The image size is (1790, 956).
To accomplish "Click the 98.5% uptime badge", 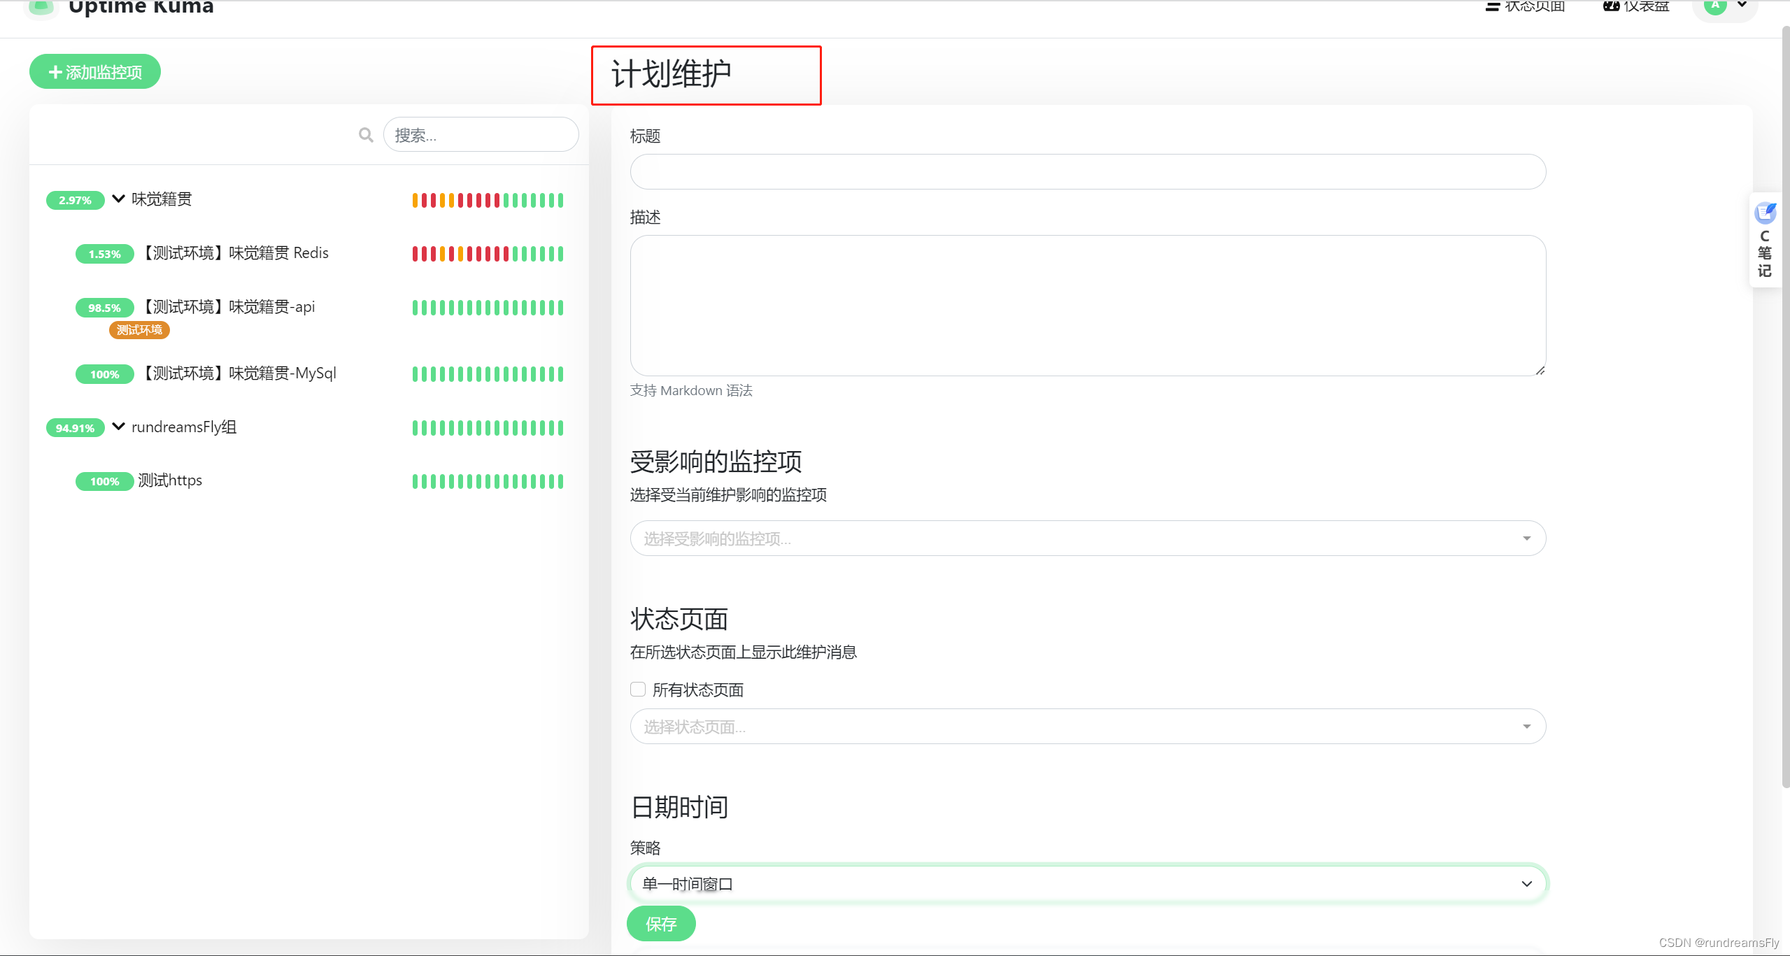I will point(105,308).
